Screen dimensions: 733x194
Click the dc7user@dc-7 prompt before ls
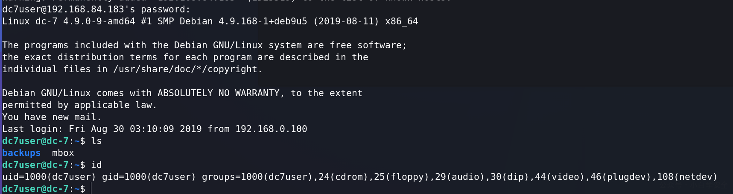tap(35, 141)
